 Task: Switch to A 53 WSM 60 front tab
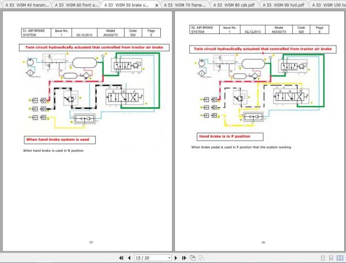[x=76, y=5]
